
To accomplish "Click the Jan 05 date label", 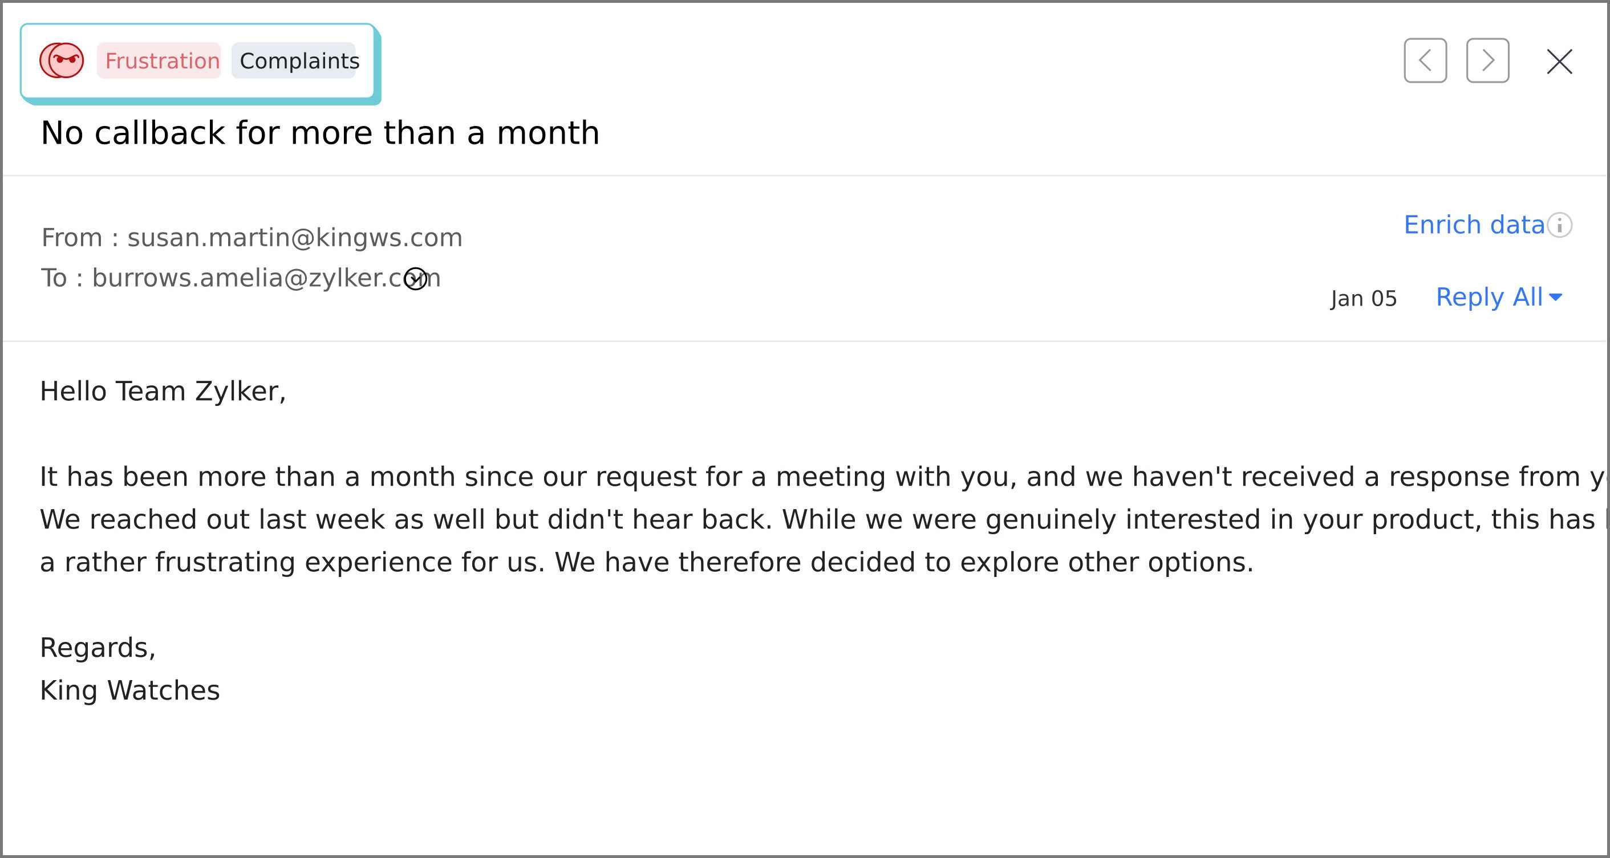I will point(1363,299).
